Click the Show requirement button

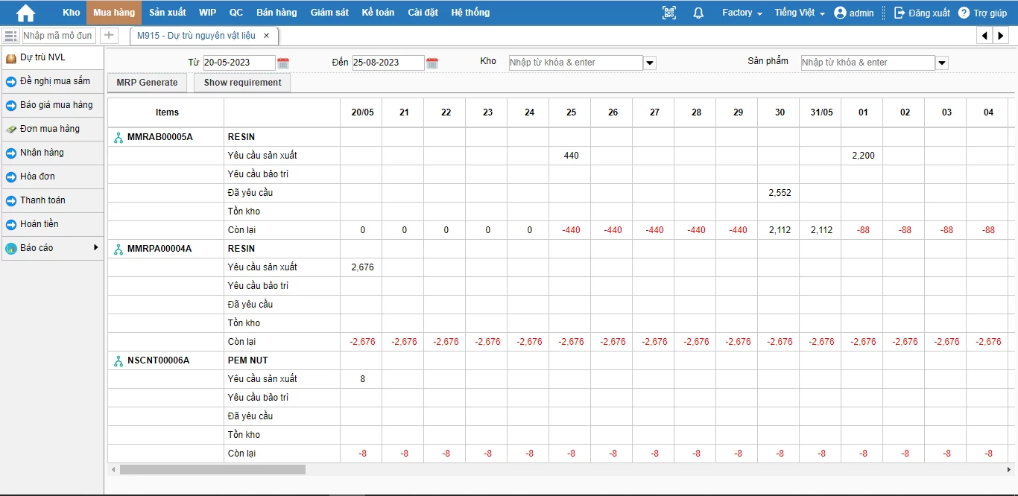[242, 83]
